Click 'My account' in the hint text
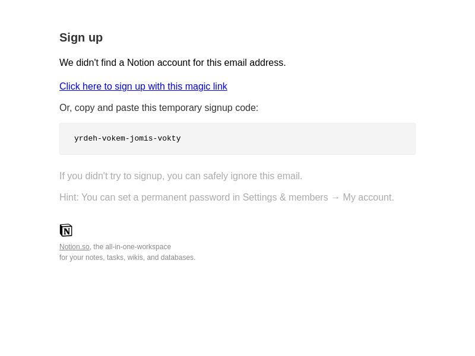Viewport: 475px width, 356px height. pos(368,198)
